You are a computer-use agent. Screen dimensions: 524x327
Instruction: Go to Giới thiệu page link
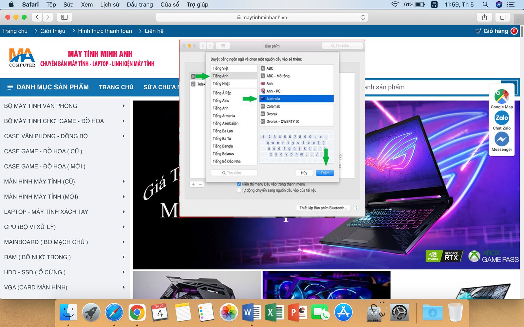[x=52, y=31]
